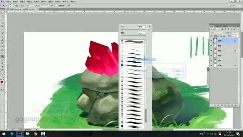
Task: Select the Hand tool
Action: point(2,73)
